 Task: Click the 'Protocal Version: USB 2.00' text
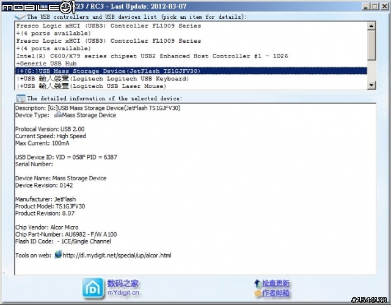click(50, 129)
